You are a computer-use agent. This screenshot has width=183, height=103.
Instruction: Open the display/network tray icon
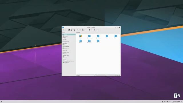(x=165, y=102)
